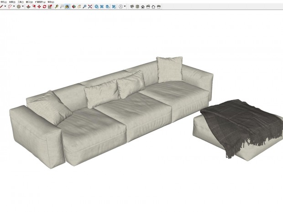Select the Text label tool

click(x=62, y=7)
